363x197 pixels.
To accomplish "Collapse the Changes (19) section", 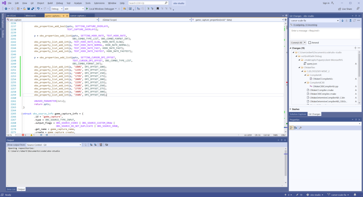I will point(291,48).
